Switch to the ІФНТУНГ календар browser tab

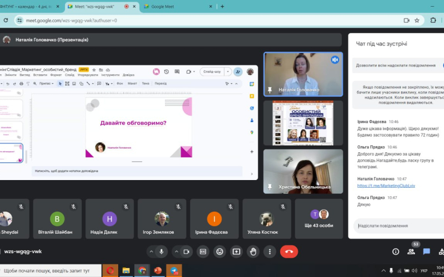[30, 7]
